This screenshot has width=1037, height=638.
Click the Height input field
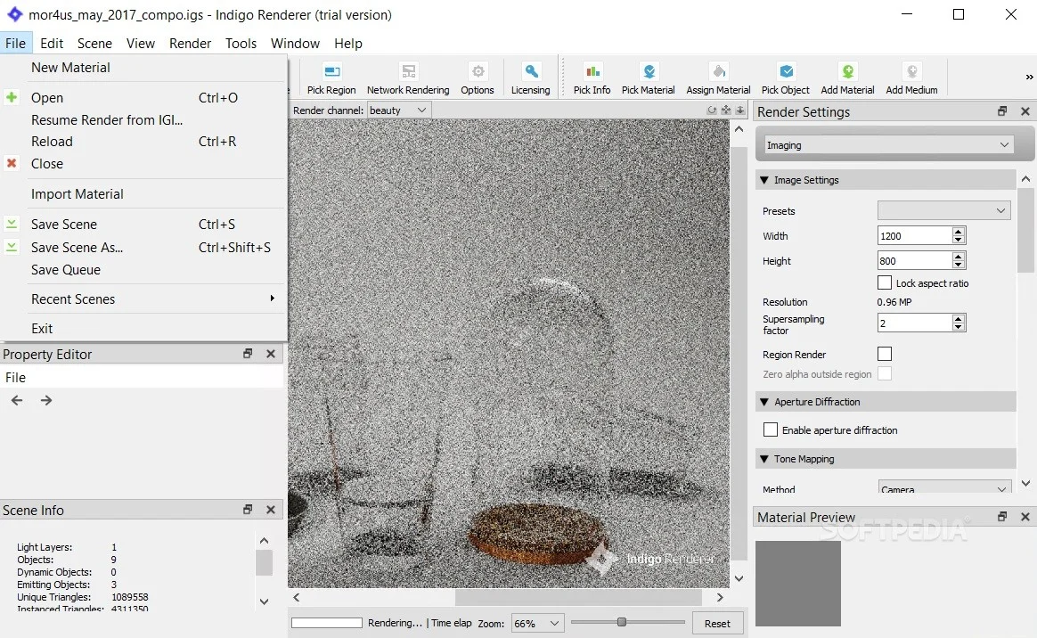pos(915,261)
